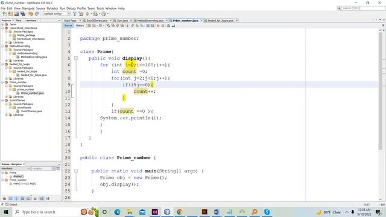The image size is (386, 217).
Task: Select MethodOverriding.java in the Projects tree
Action: 34,57
